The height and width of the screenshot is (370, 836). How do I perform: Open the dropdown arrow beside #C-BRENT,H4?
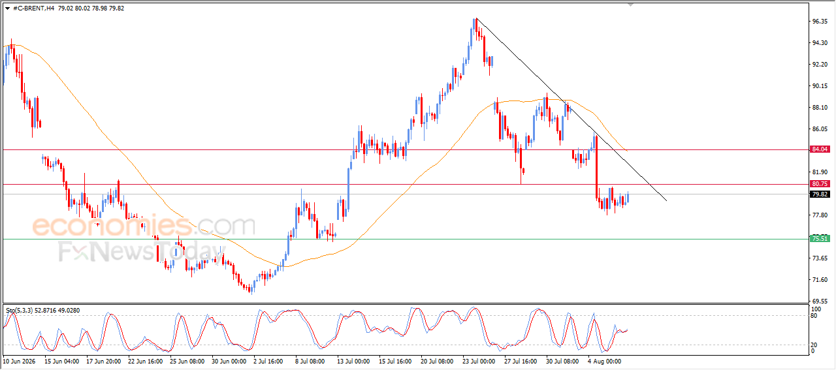(7, 8)
